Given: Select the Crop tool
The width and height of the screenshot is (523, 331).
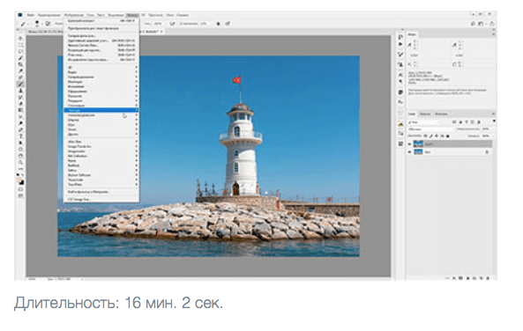Looking at the screenshot, I should tap(20, 64).
